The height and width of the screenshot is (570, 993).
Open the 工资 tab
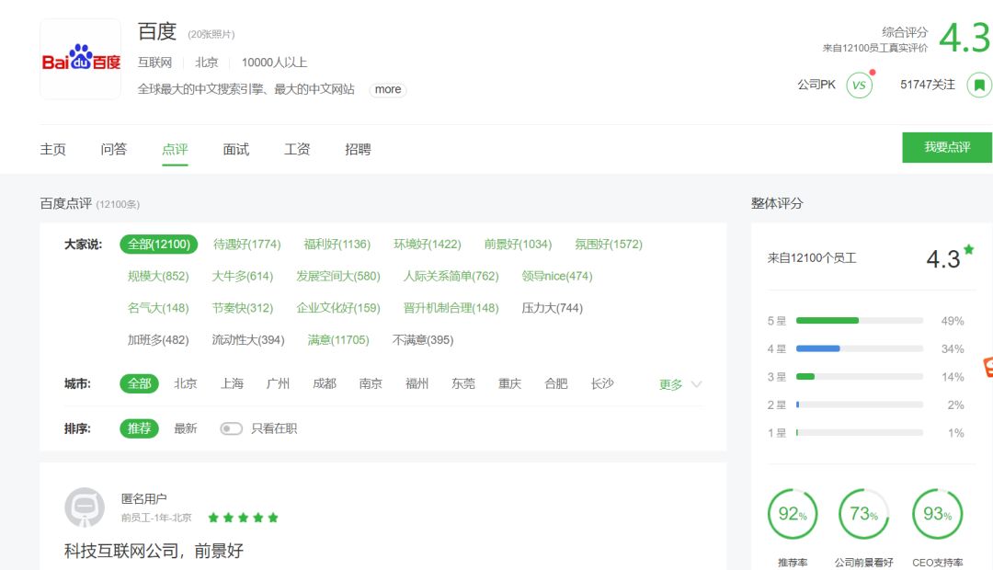pyautogui.click(x=296, y=150)
